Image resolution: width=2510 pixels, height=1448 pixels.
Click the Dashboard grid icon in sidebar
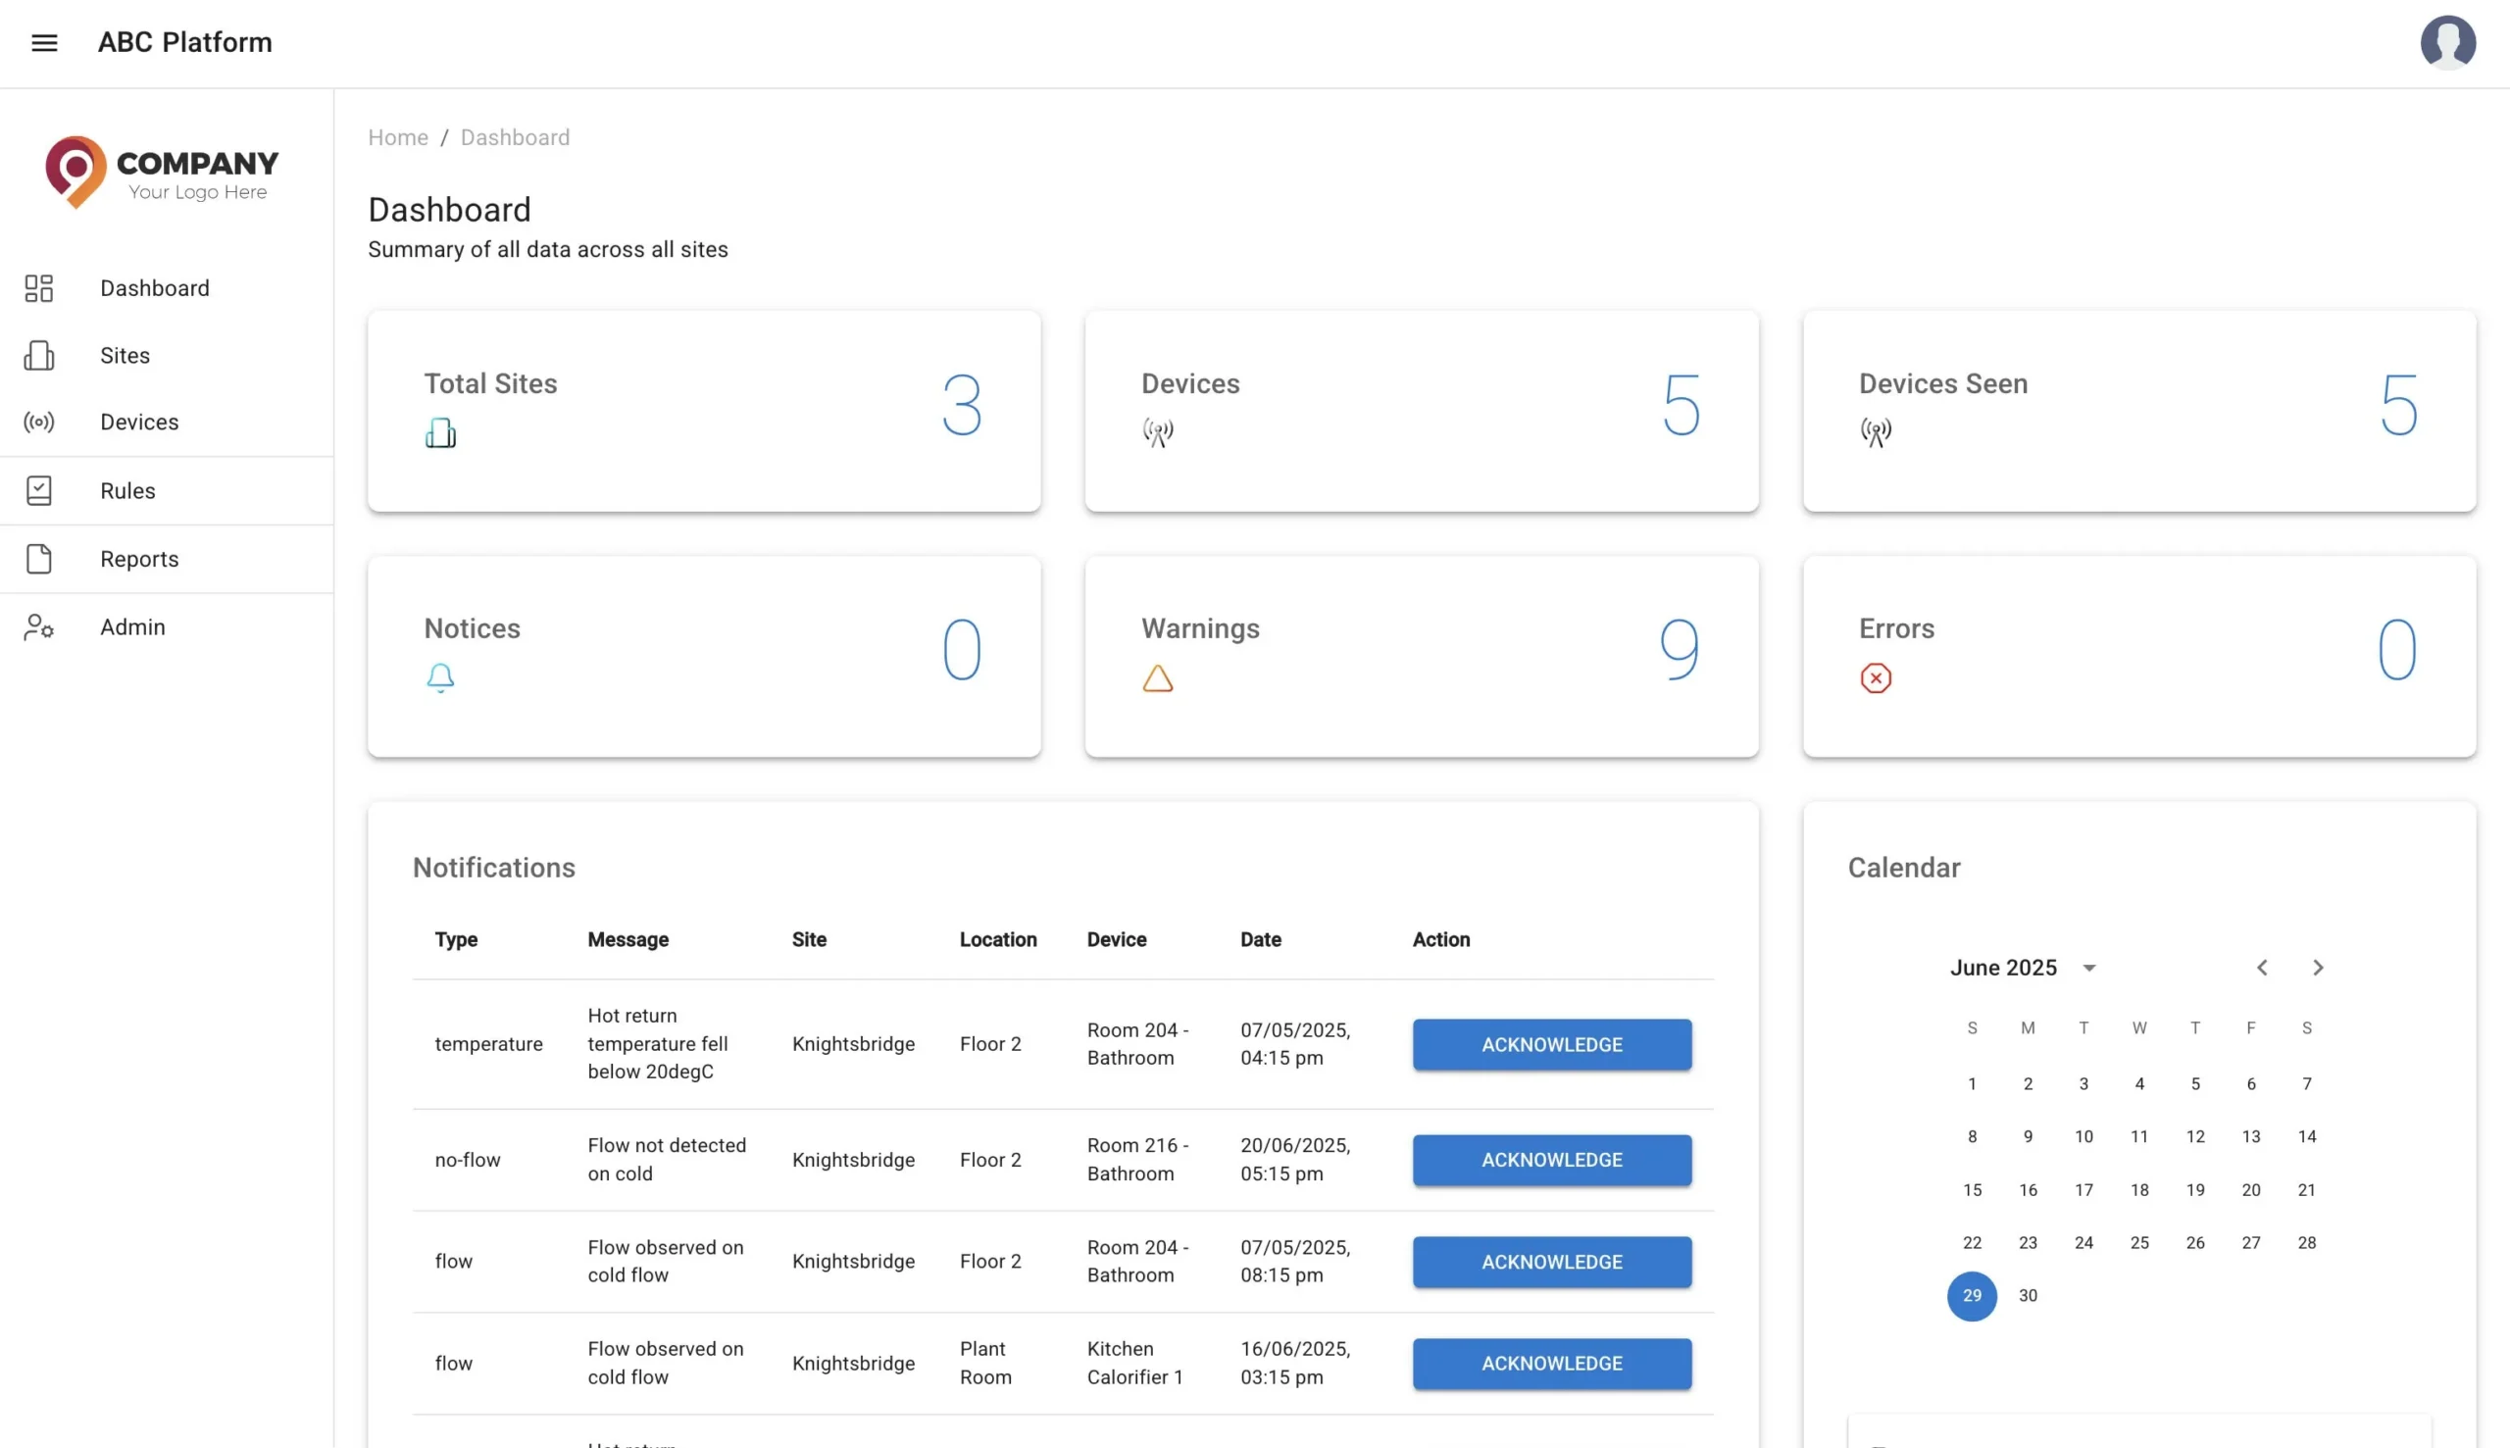[39, 288]
